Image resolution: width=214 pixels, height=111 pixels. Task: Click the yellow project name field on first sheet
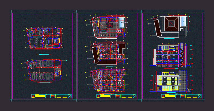point(40,96)
